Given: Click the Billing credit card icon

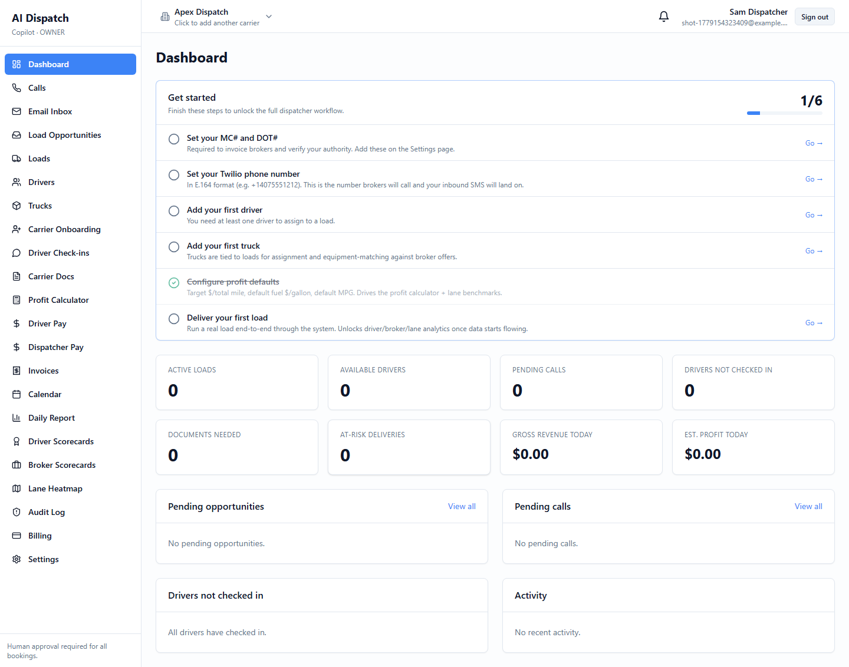Looking at the screenshot, I should coord(17,536).
